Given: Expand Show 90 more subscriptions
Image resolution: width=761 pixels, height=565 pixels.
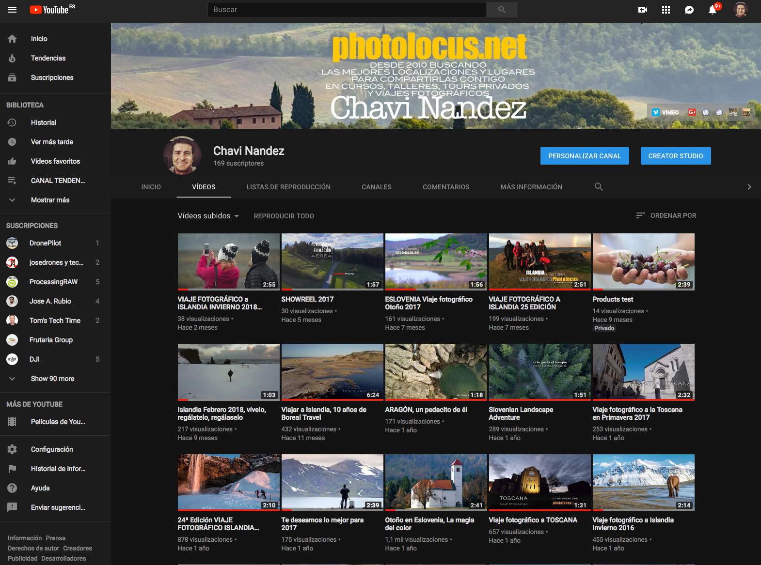Looking at the screenshot, I should [x=55, y=379].
